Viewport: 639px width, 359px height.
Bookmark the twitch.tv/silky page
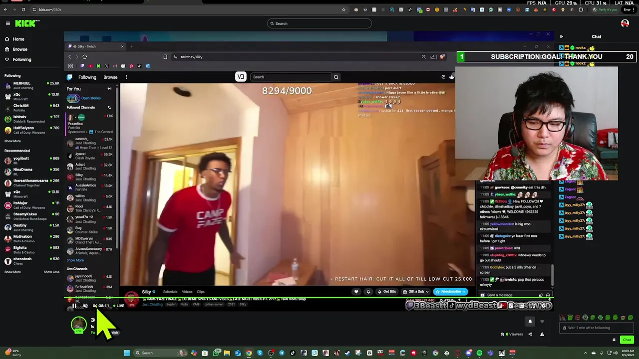point(165,57)
